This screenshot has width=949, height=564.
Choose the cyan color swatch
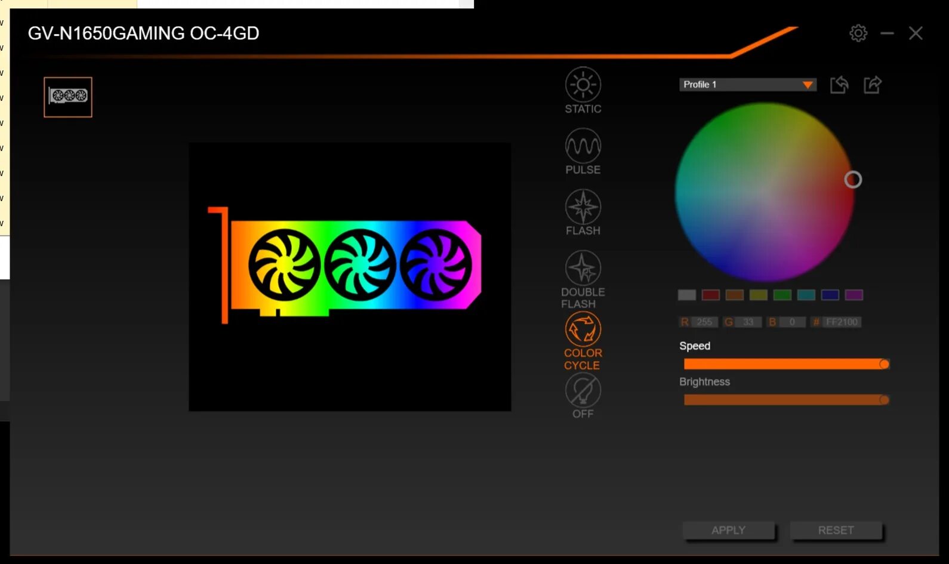(806, 295)
